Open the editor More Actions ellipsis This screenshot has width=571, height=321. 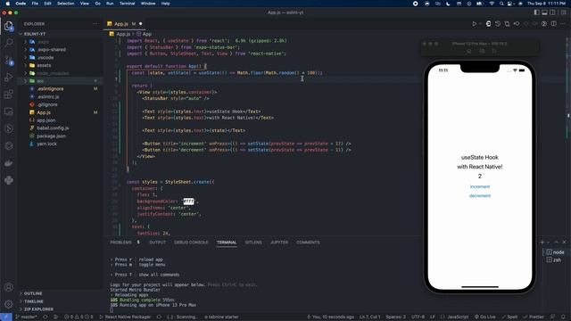(563, 24)
